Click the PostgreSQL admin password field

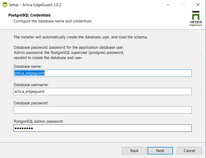tap(103, 128)
